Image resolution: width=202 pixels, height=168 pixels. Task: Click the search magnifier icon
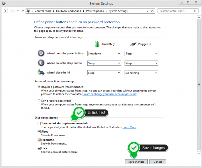point(195,11)
